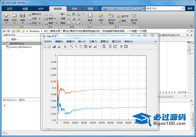
Task: Click Run and Advance (运行并前进) icon
Action: 111,15
